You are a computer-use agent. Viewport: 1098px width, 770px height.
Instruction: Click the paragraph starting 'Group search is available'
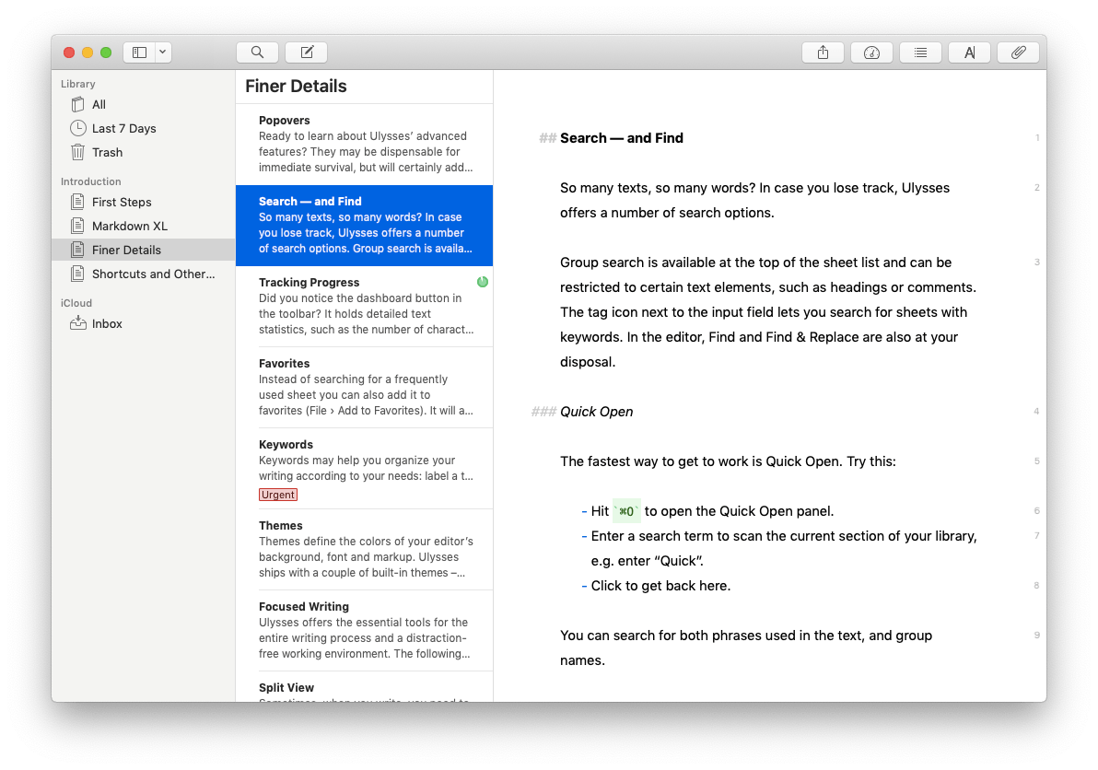pos(768,312)
